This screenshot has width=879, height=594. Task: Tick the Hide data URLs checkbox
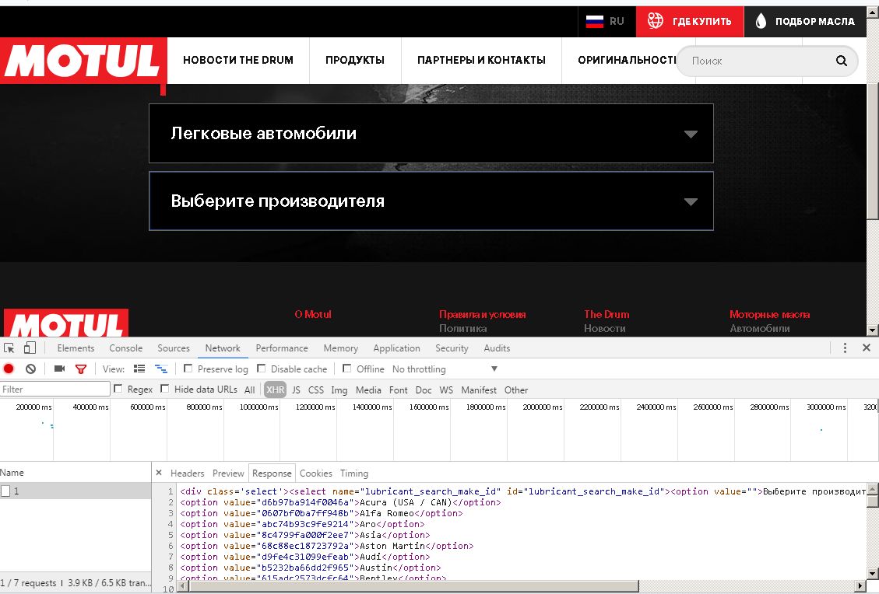[165, 389]
